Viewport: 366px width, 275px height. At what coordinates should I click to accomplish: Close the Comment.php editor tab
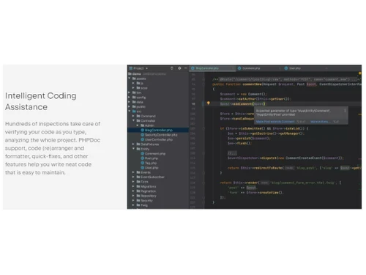[280, 68]
